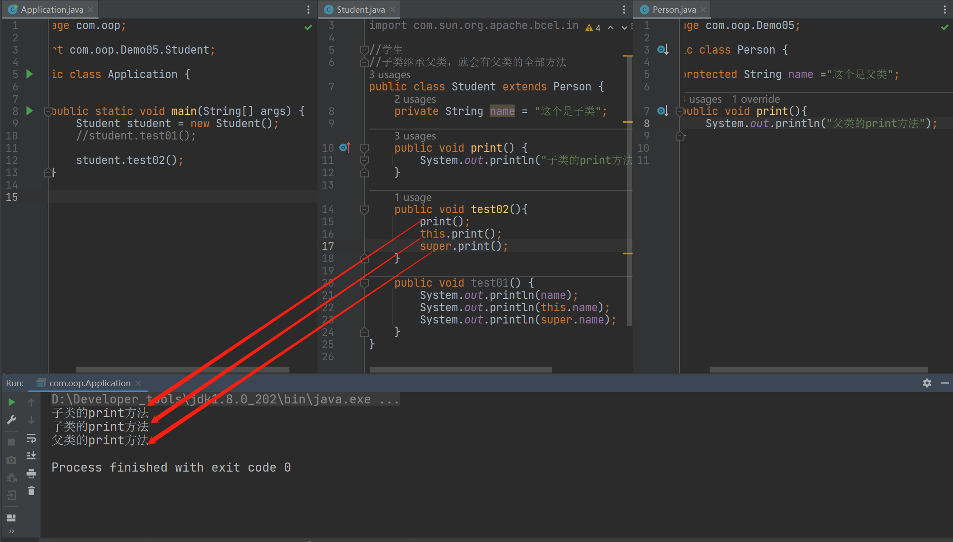Click overridden gutter icon beside Person class
This screenshot has width=953, height=542.
click(663, 50)
